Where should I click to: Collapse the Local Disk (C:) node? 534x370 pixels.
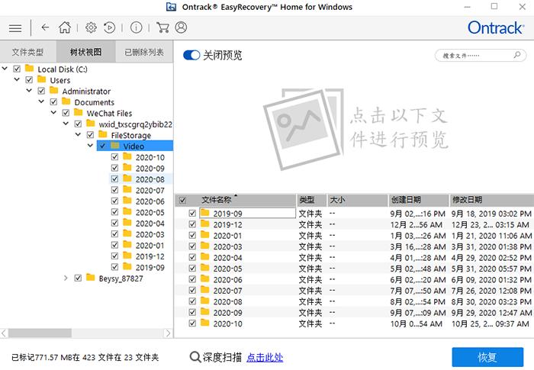[6, 69]
